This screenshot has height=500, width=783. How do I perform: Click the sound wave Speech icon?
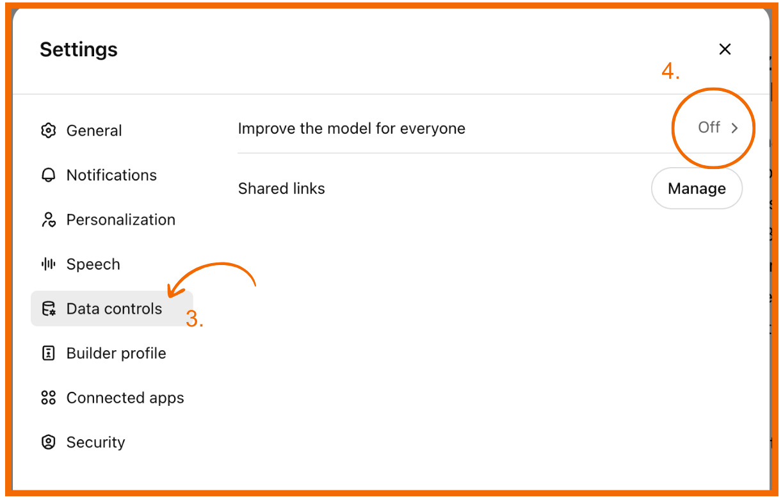click(x=48, y=264)
